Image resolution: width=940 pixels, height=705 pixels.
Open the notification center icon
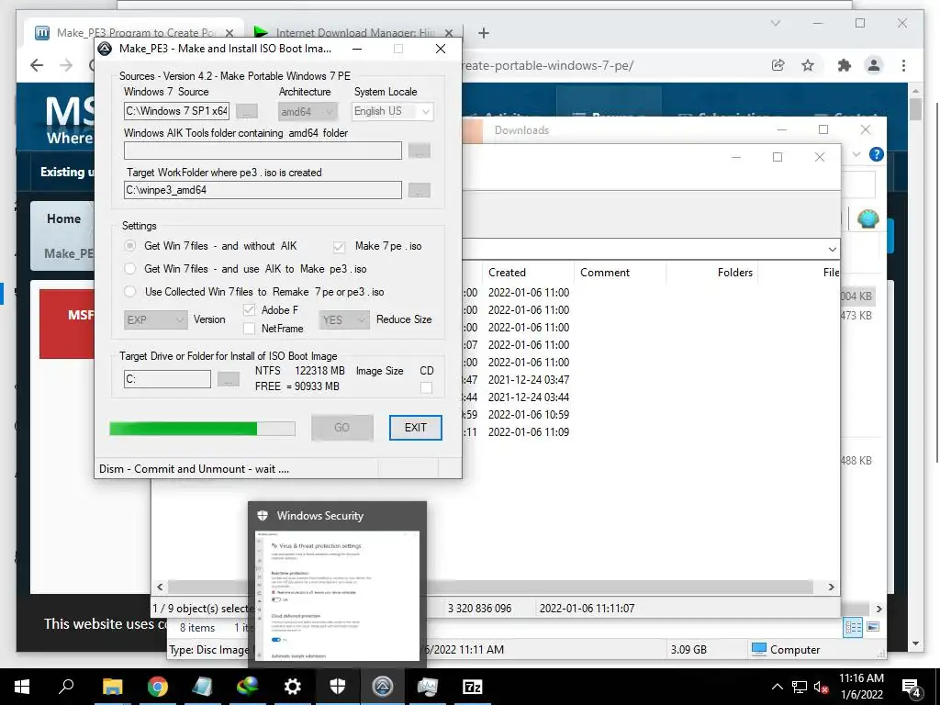[x=912, y=688]
